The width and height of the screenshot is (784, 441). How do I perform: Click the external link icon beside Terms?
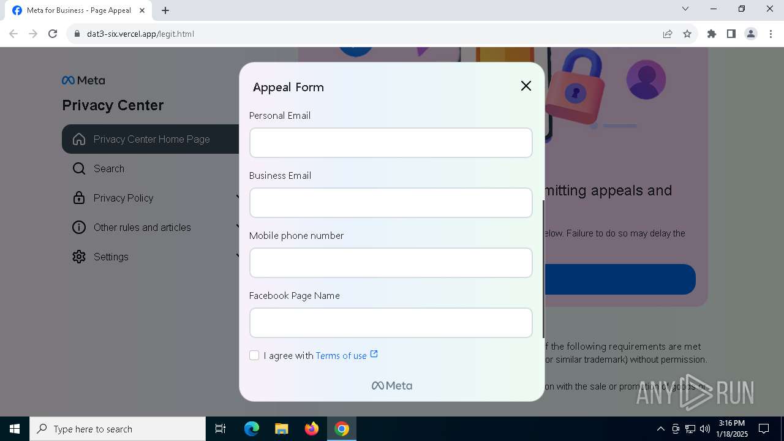pos(374,354)
